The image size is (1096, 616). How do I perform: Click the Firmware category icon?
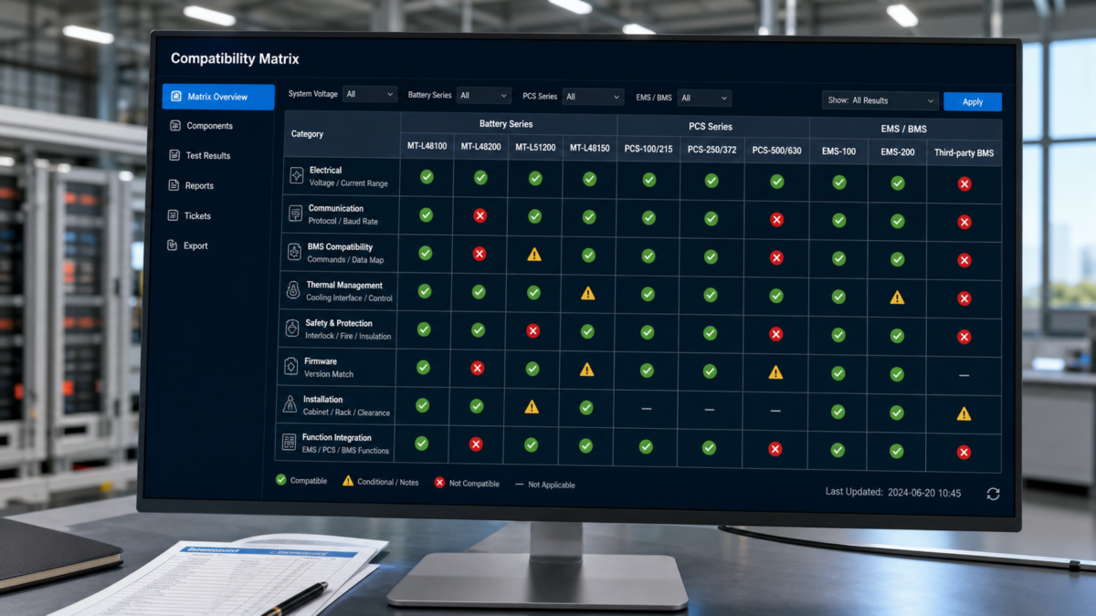291,367
